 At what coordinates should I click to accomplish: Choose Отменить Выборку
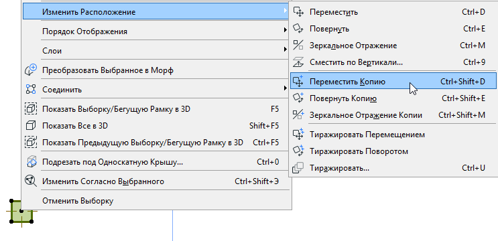(157, 201)
